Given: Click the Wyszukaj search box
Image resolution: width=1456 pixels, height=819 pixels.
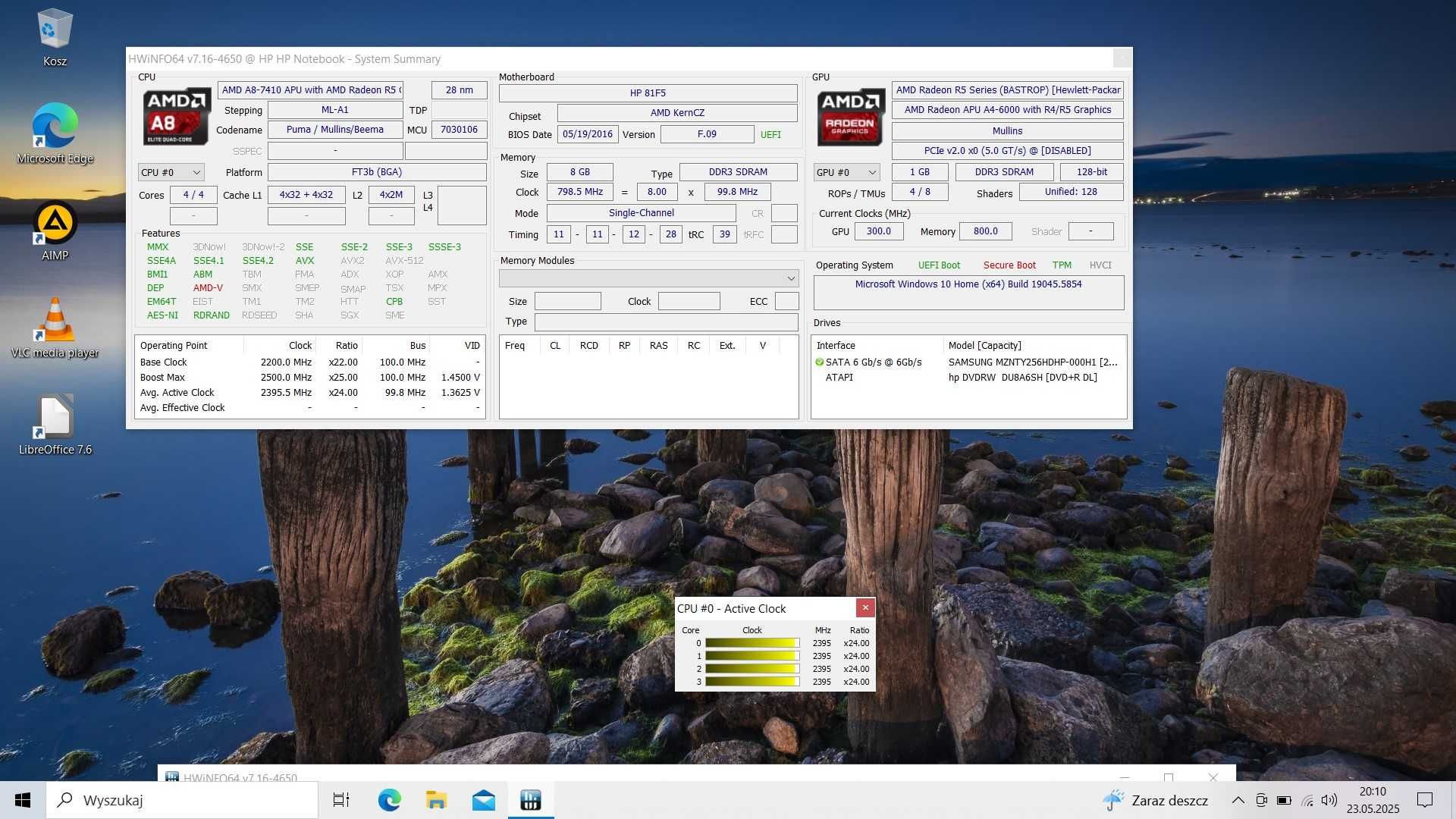Looking at the screenshot, I should (x=182, y=800).
